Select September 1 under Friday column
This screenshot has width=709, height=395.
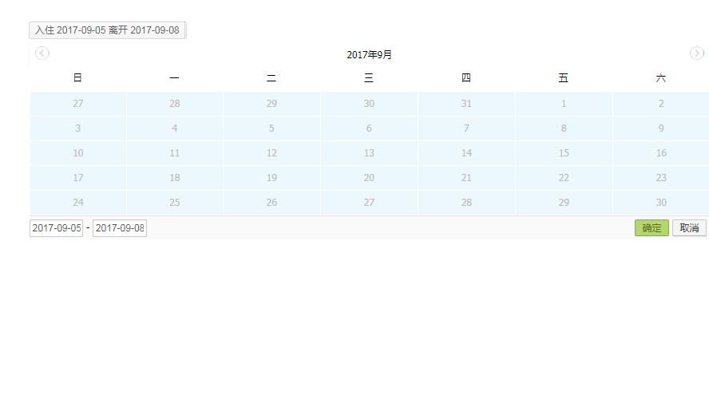564,104
